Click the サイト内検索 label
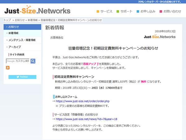The width and height of the screenshot is (186, 140). (17, 54)
